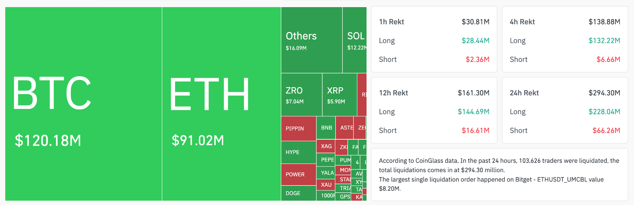This screenshot has width=634, height=205.
Task: Open the Others $16.09M tile
Action: (311, 40)
